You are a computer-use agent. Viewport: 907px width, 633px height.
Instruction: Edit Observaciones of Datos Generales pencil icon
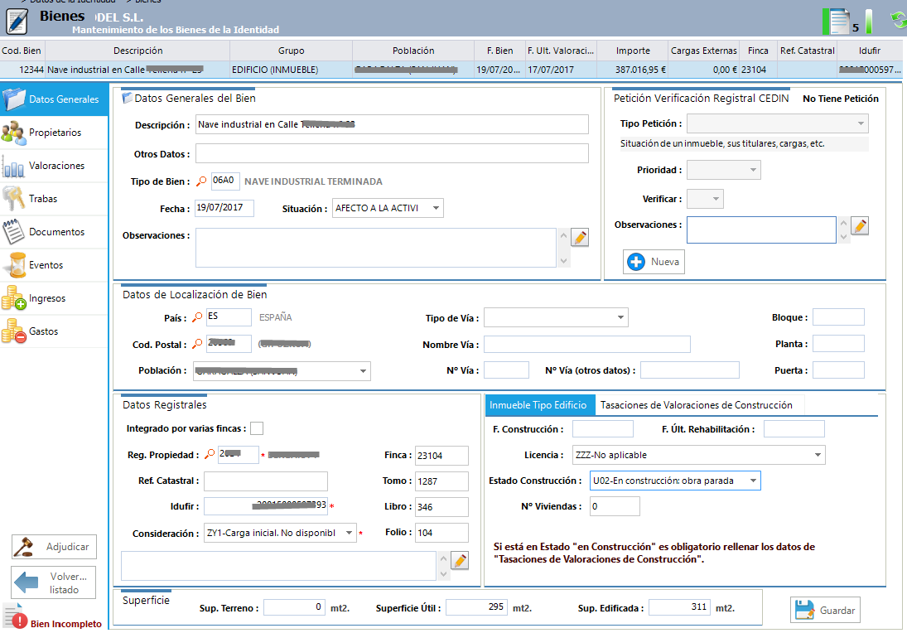[x=580, y=237]
